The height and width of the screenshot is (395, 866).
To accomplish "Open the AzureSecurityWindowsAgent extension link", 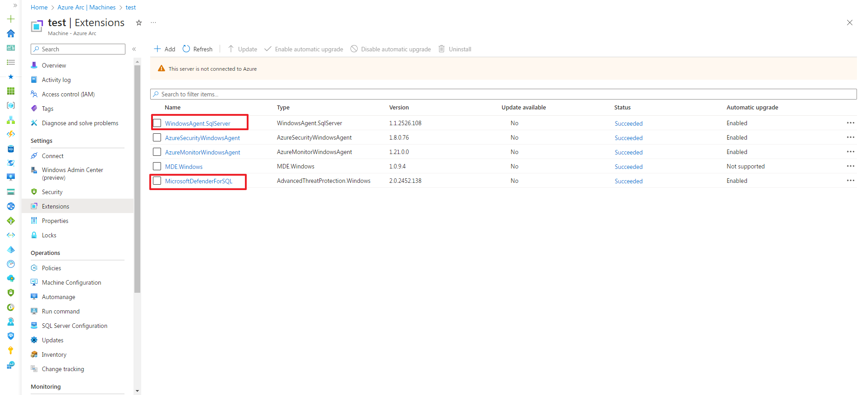I will (203, 138).
